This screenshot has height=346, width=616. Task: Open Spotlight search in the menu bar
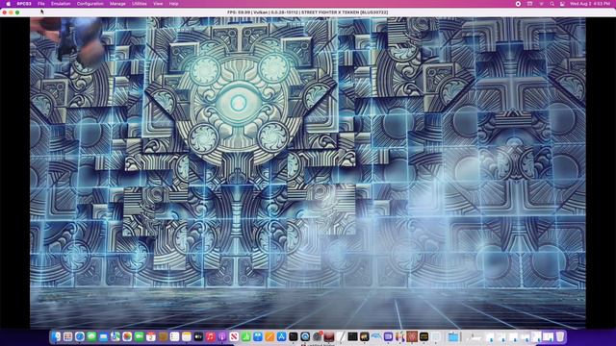pyautogui.click(x=552, y=4)
